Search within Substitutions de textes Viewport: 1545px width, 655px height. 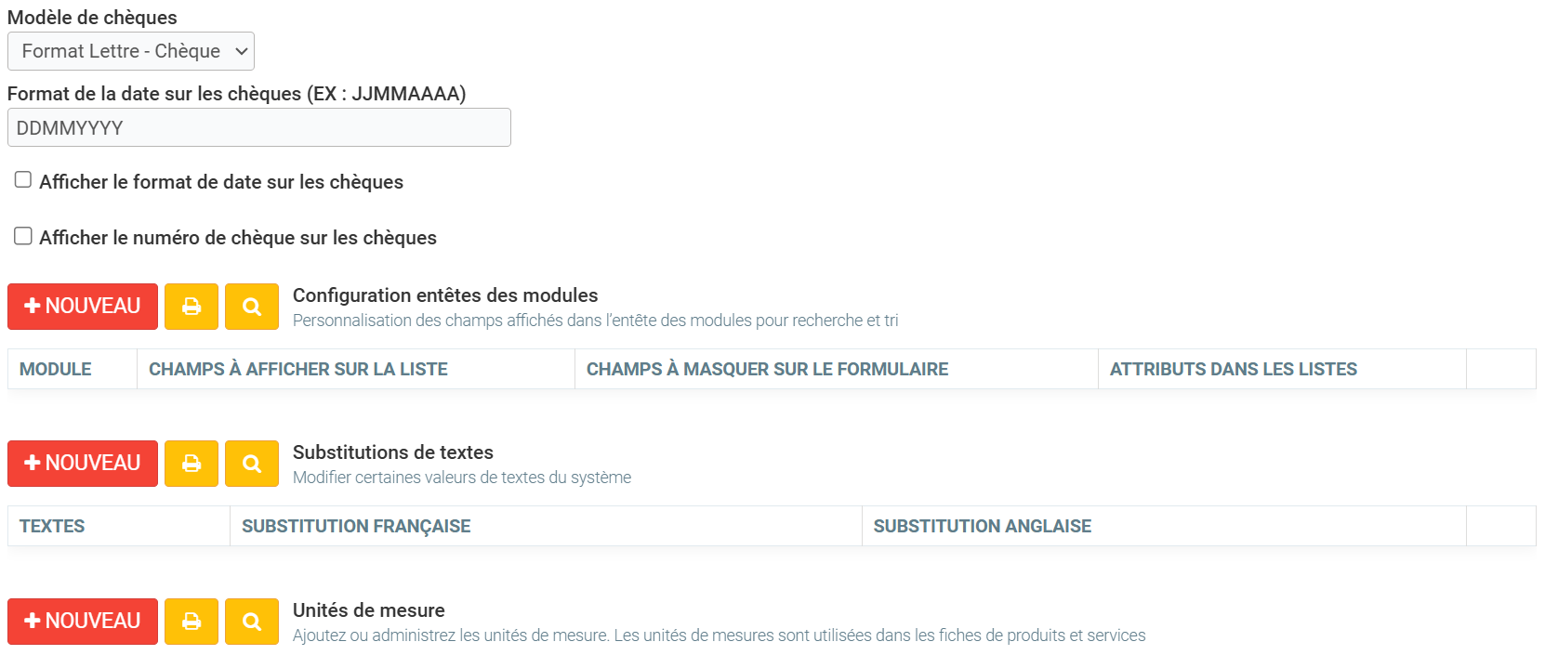(252, 464)
